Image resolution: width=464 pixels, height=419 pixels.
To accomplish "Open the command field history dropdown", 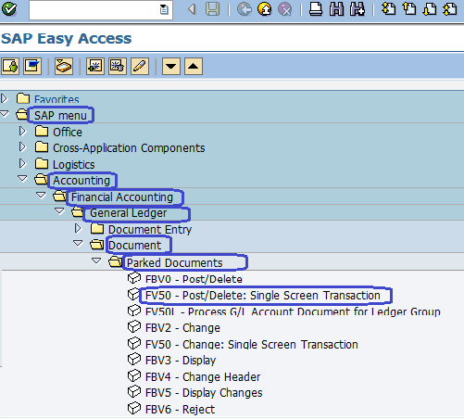I will 164,10.
